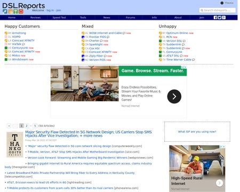Open the Twitter icon in the nav bar

pyautogui.click(x=220, y=18)
